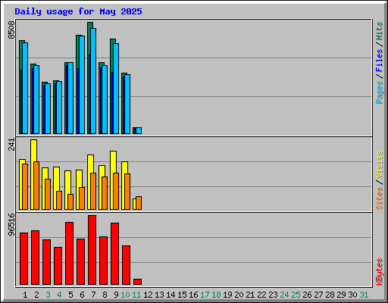This screenshot has height=303, width=388.
Task: Select green day 18 label
Action: pyautogui.click(x=217, y=295)
